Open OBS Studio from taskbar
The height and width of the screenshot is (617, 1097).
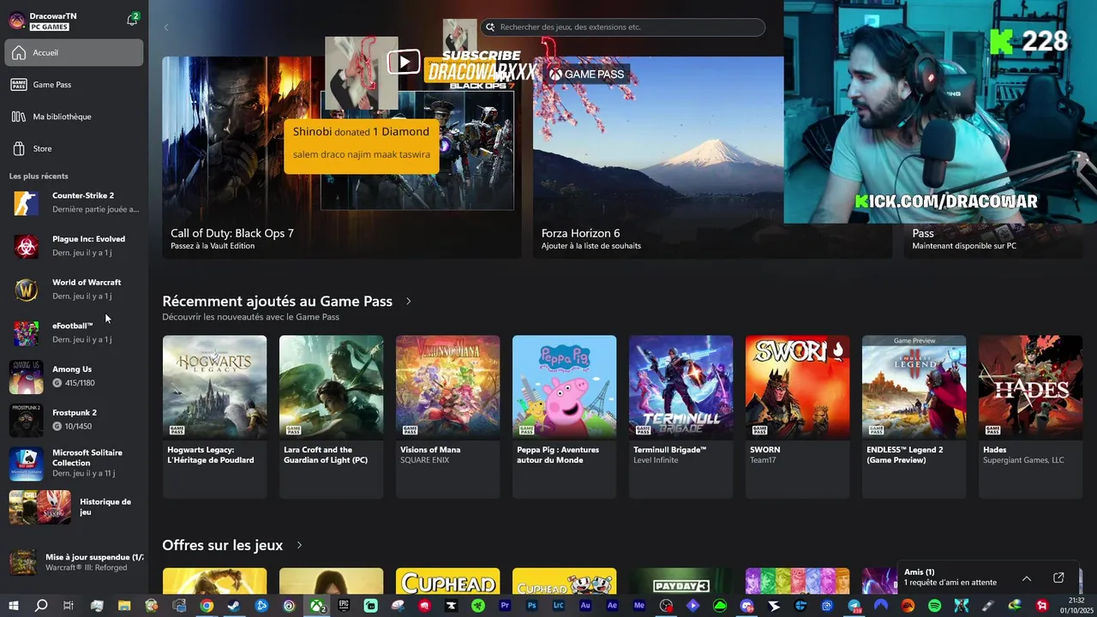click(666, 606)
